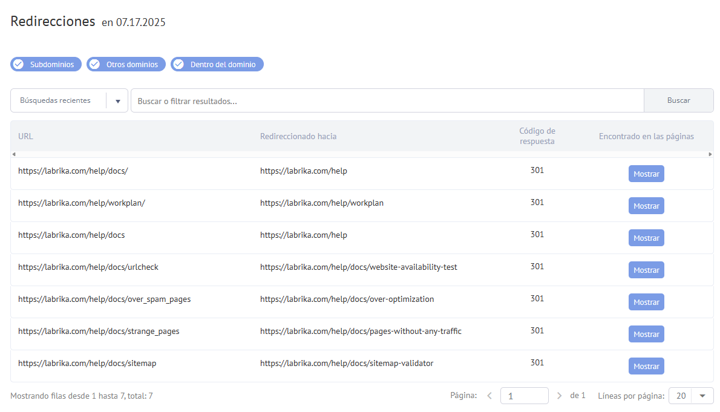This screenshot has height=412, width=720.
Task: Click Mostrar for docs/sitemap row
Action: pos(646,366)
